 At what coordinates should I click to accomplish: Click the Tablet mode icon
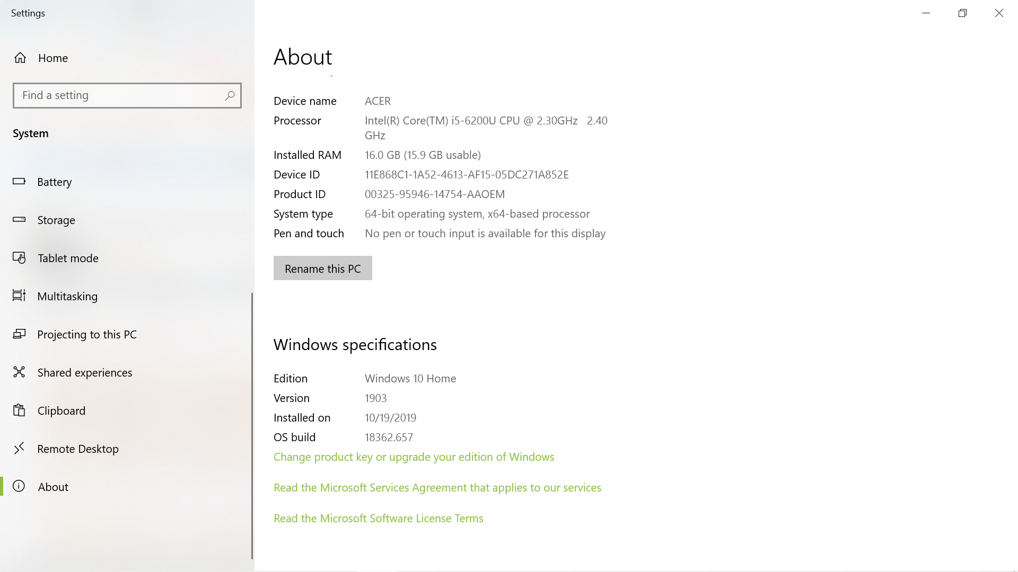(x=19, y=258)
